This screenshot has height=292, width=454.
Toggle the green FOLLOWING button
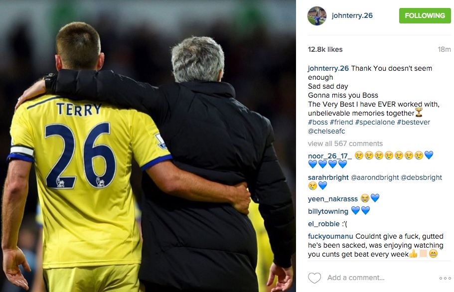tap(425, 15)
